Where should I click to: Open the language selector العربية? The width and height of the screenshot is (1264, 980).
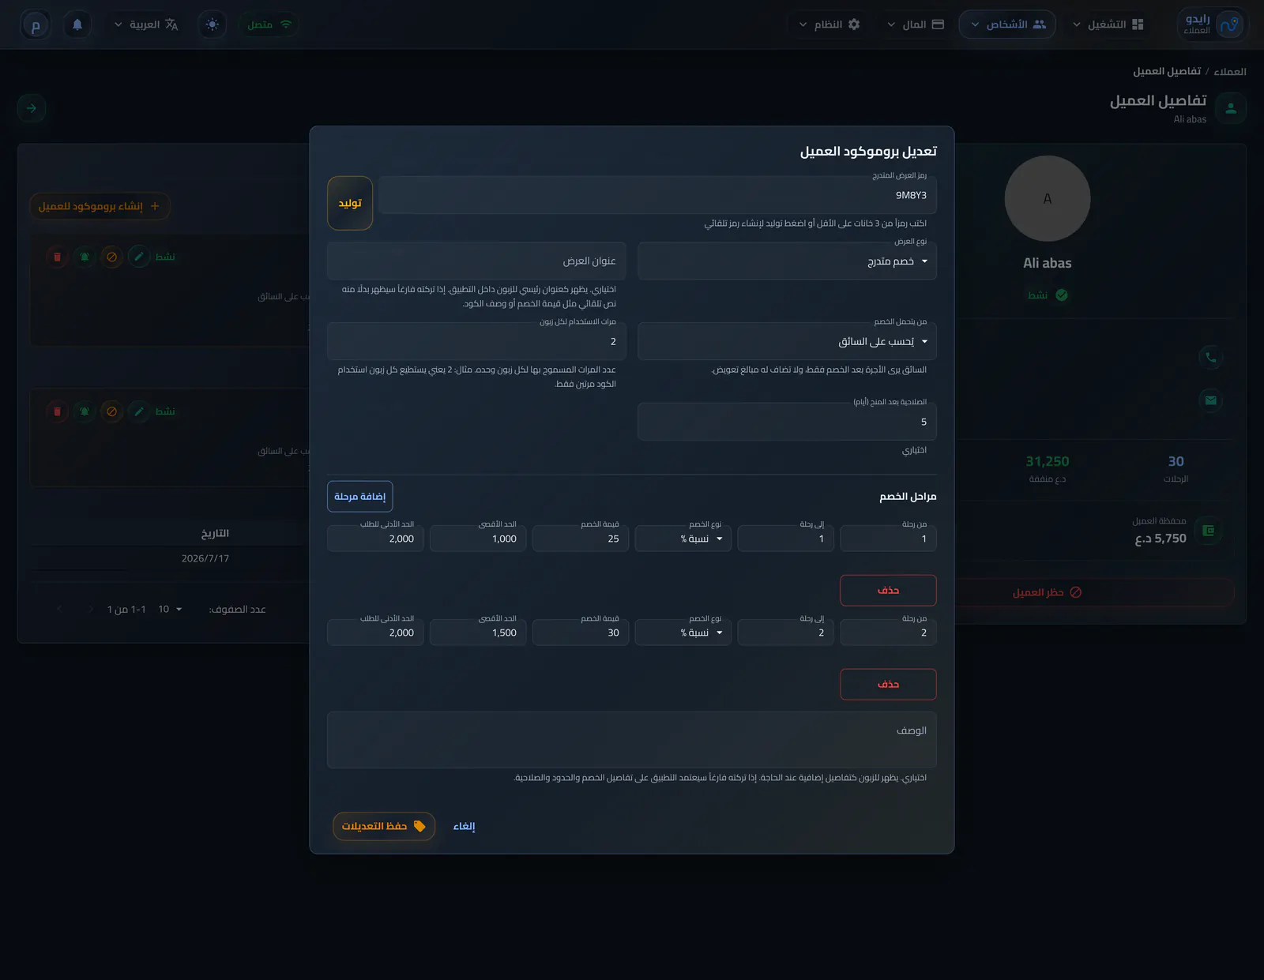pyautogui.click(x=146, y=24)
